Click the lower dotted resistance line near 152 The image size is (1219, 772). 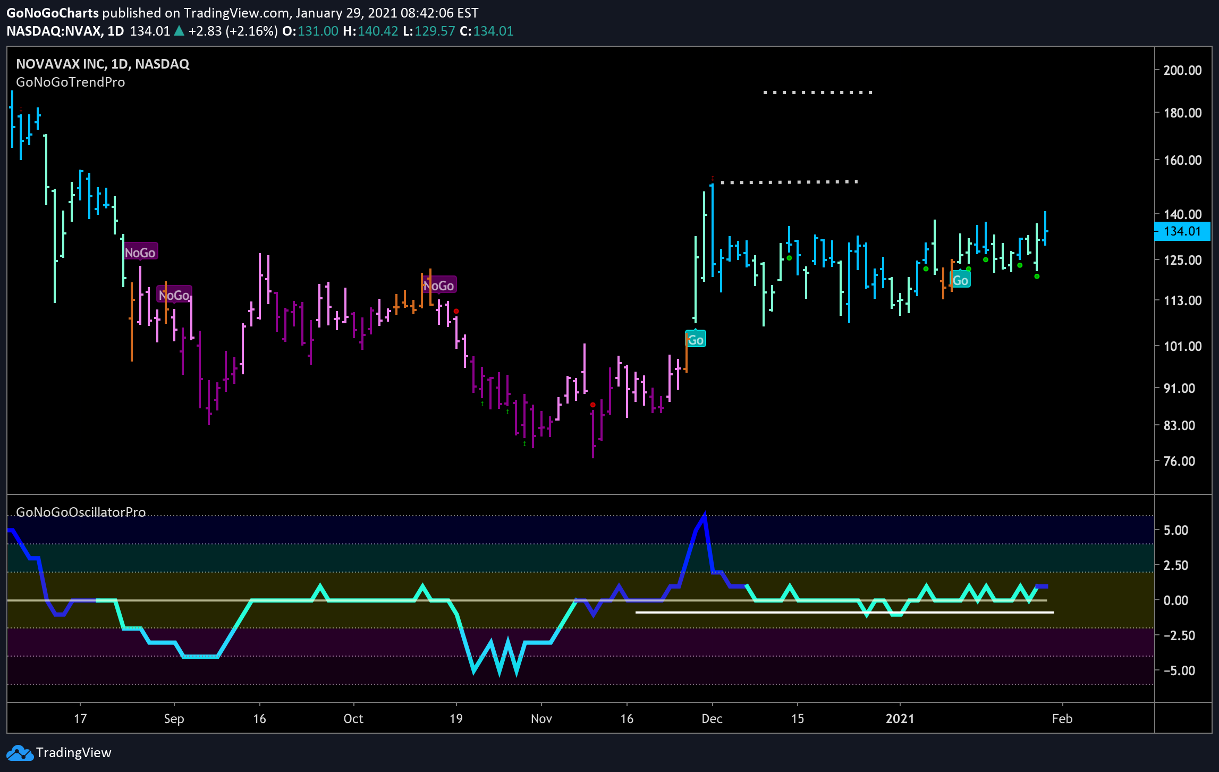(790, 182)
